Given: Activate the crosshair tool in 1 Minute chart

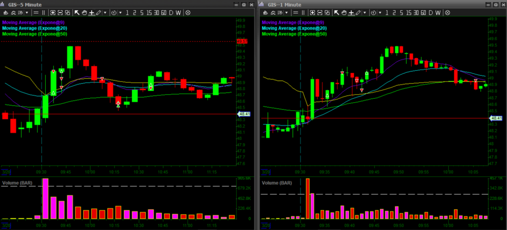Looking at the screenshot, I should (351, 12).
